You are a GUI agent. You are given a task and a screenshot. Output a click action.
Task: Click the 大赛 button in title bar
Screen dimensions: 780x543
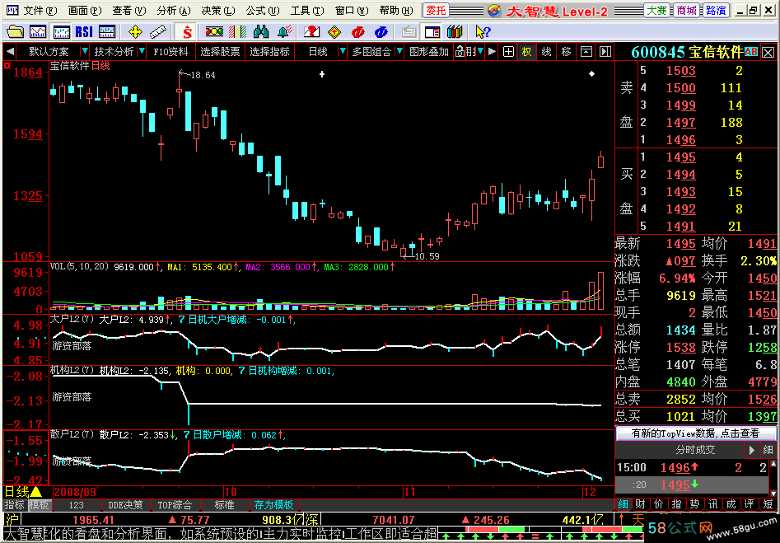[x=656, y=11]
